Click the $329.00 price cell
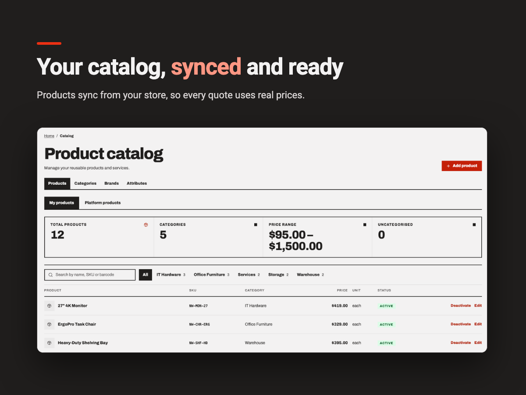Image resolution: width=526 pixels, height=395 pixels. pos(340,324)
